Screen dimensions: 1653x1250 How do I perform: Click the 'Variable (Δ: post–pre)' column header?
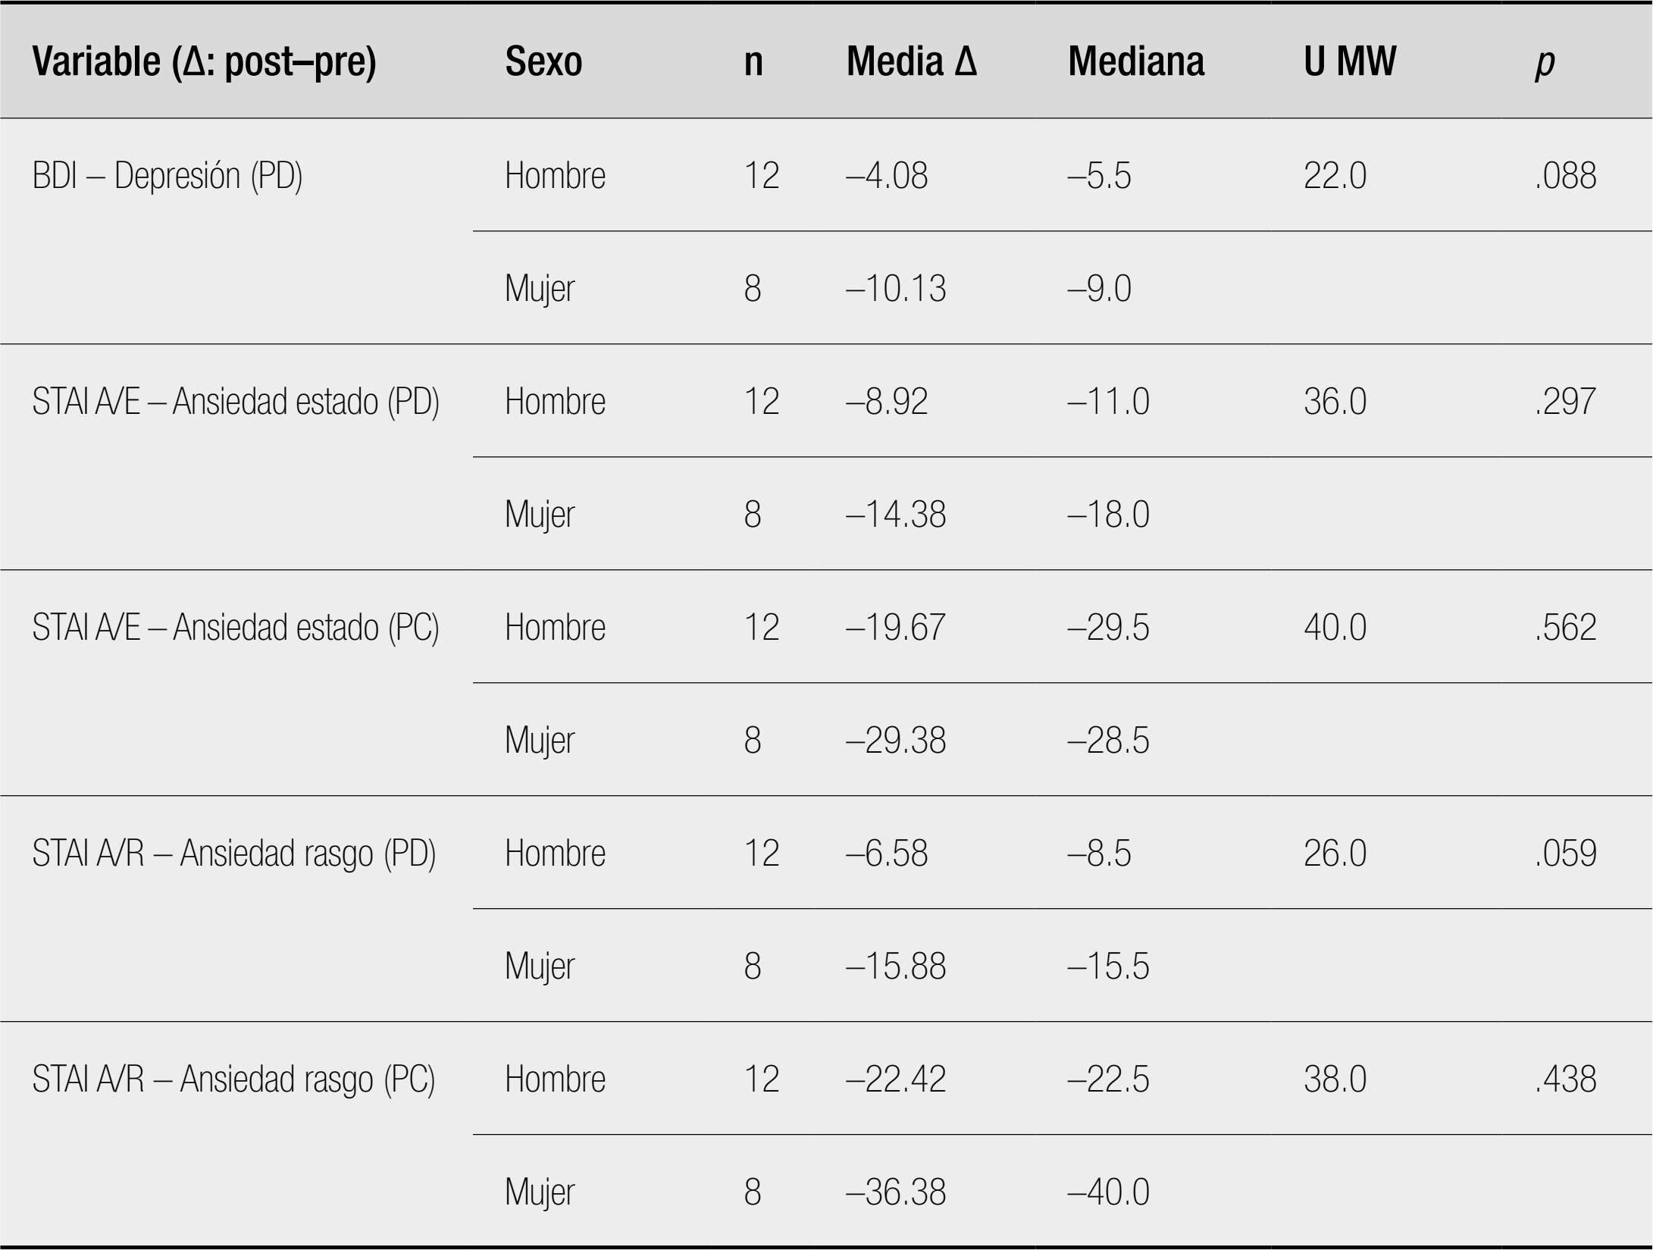coord(204,61)
